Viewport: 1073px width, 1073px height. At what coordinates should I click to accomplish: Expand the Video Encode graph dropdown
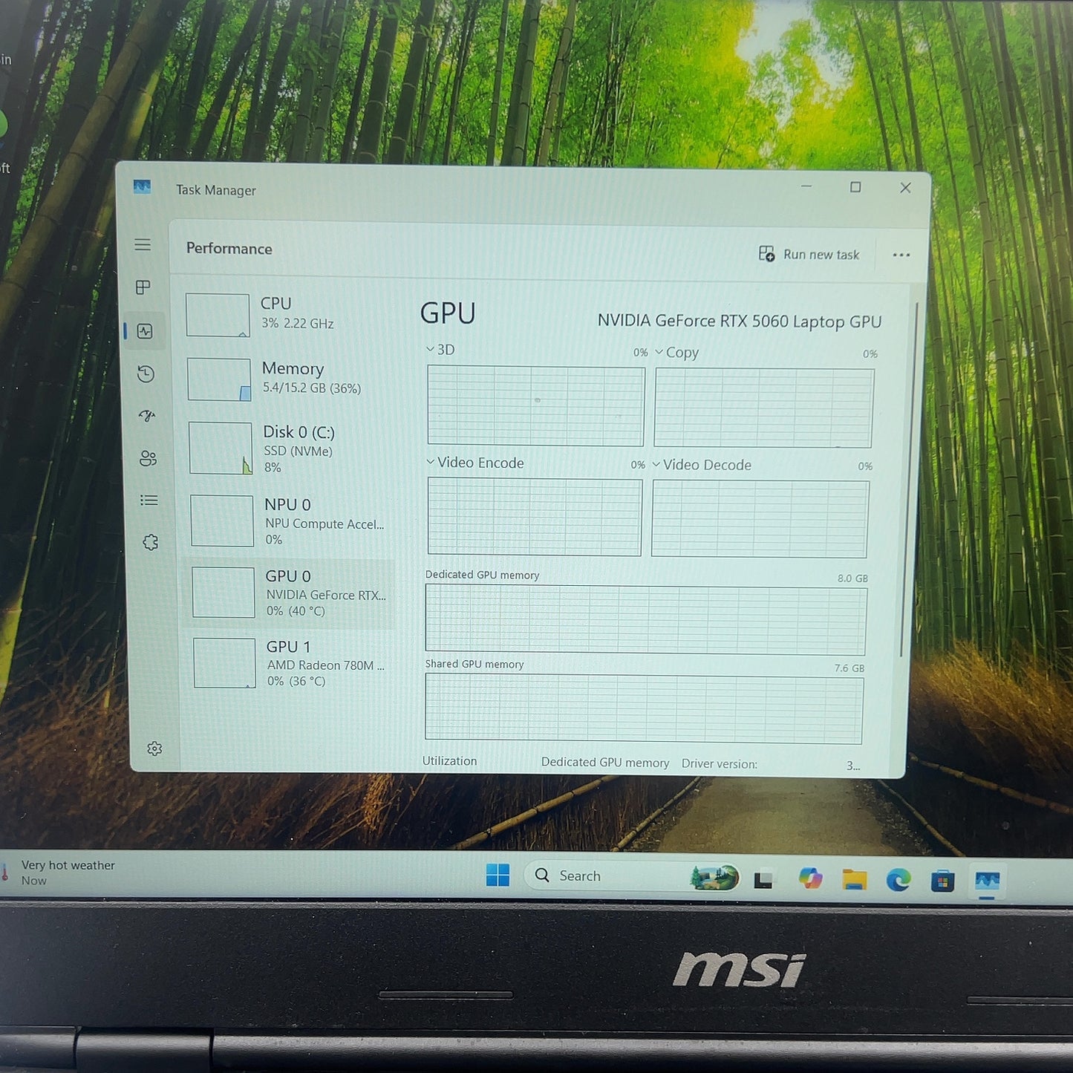[x=430, y=462]
